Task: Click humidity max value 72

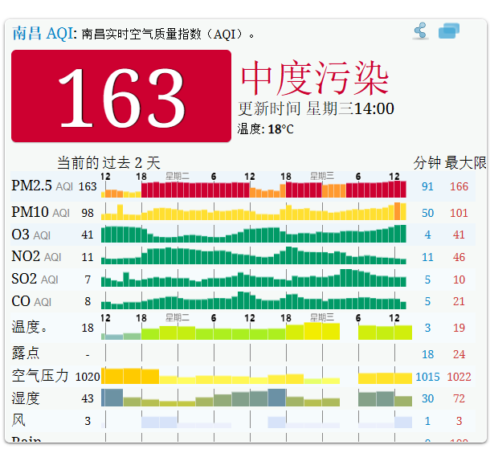Action: (459, 398)
